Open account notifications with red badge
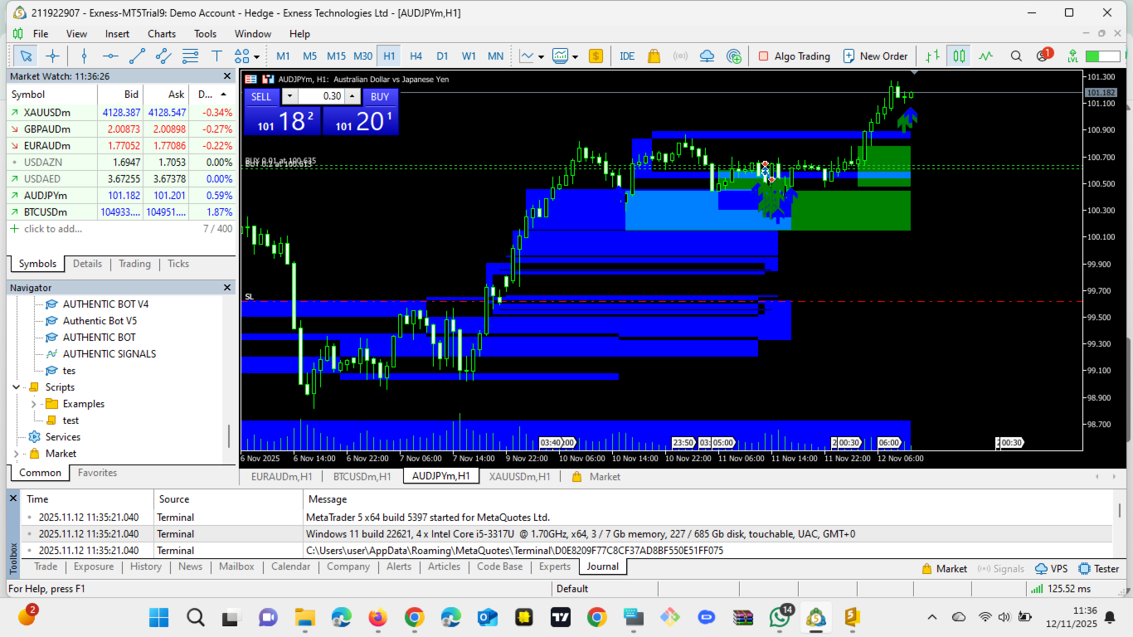Viewport: 1133px width, 637px height. (x=1044, y=56)
